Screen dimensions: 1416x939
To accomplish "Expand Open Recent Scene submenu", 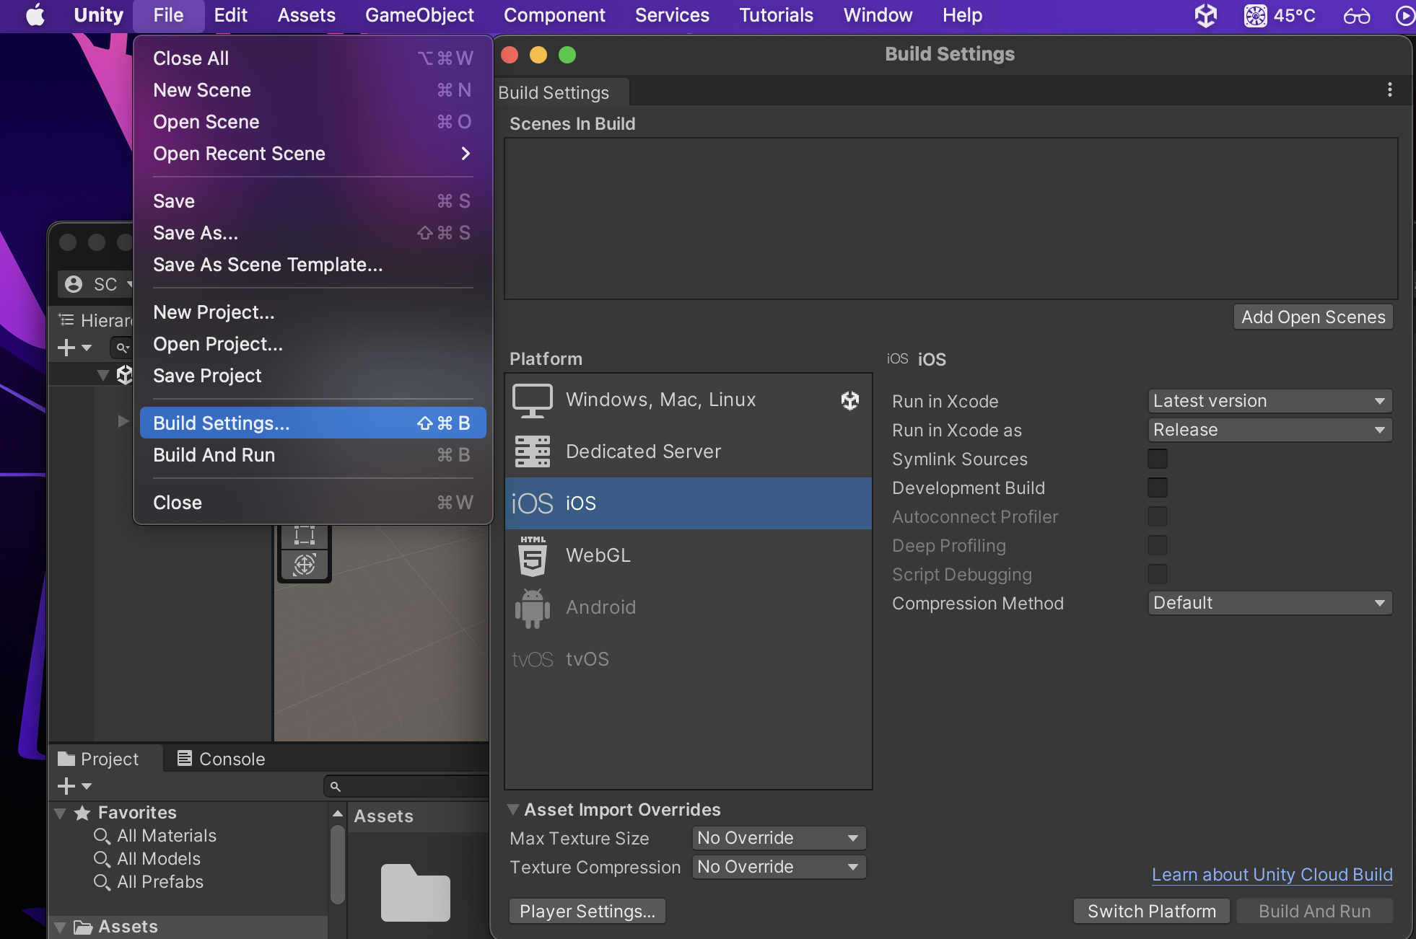I will coord(313,154).
